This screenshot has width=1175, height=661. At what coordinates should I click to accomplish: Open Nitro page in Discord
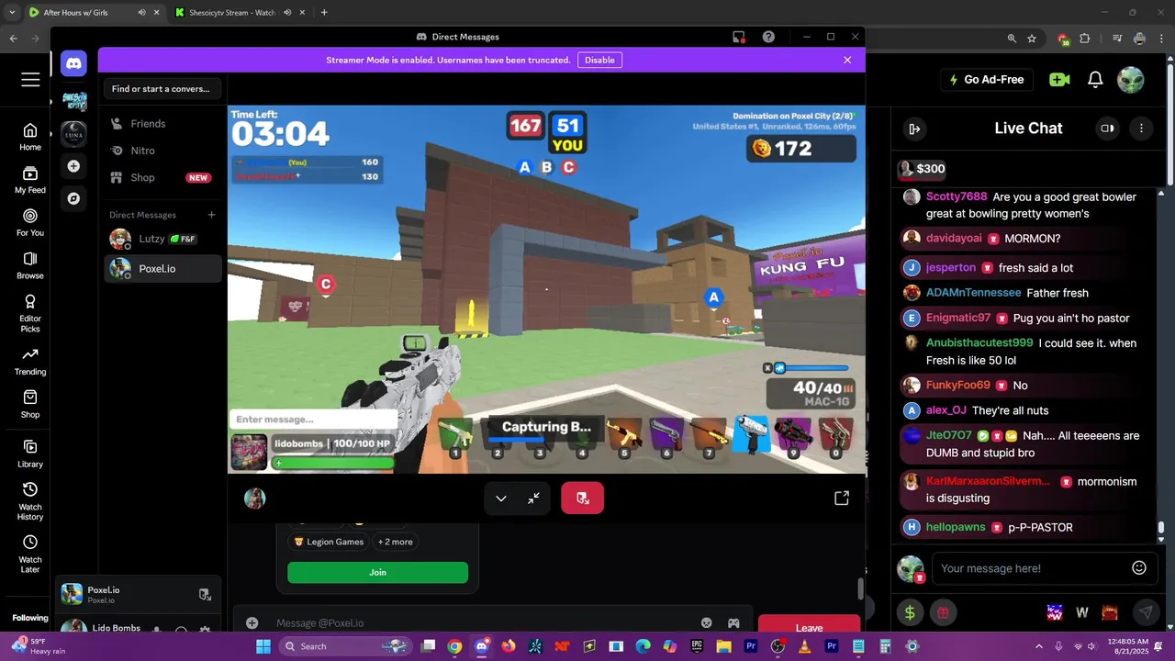[x=162, y=151]
